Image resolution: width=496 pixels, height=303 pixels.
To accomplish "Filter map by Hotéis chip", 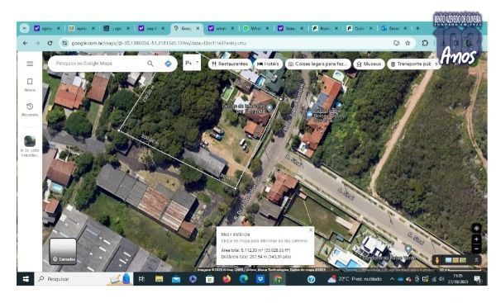I will coord(268,64).
